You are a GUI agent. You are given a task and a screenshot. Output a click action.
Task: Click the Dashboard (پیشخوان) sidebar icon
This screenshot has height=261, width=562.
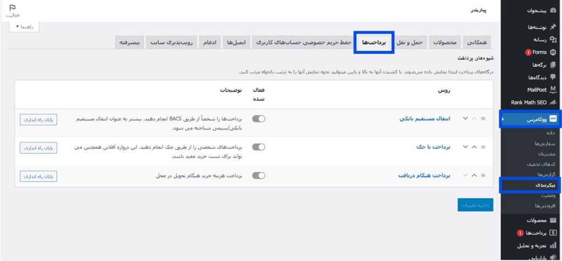pos(553,10)
